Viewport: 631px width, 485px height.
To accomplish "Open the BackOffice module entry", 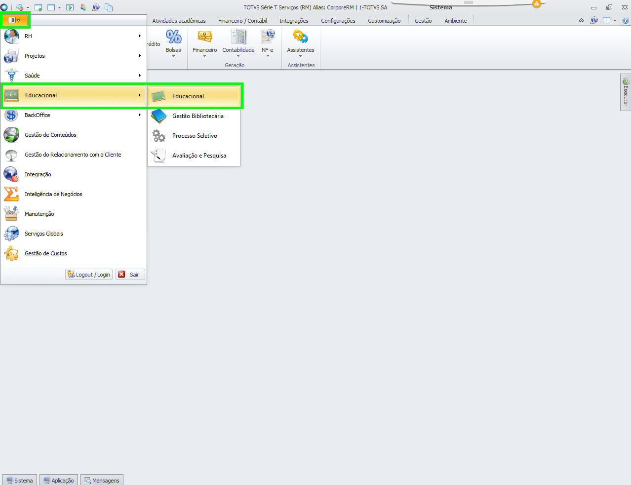I will 74,115.
